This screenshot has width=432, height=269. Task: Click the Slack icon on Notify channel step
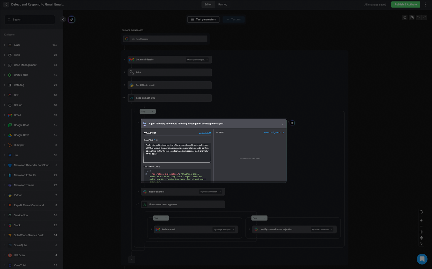click(145, 192)
